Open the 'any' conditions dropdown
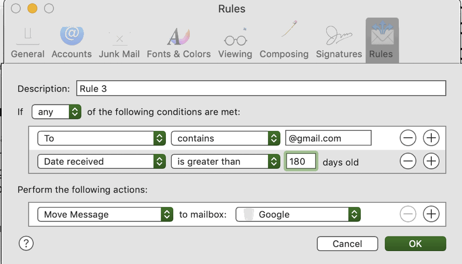The image size is (462, 264). coord(57,112)
